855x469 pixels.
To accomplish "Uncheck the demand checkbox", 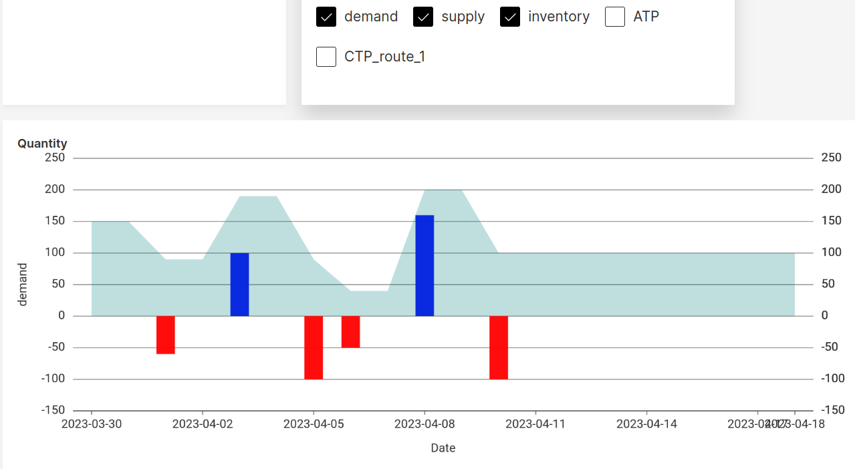I will coord(326,16).
